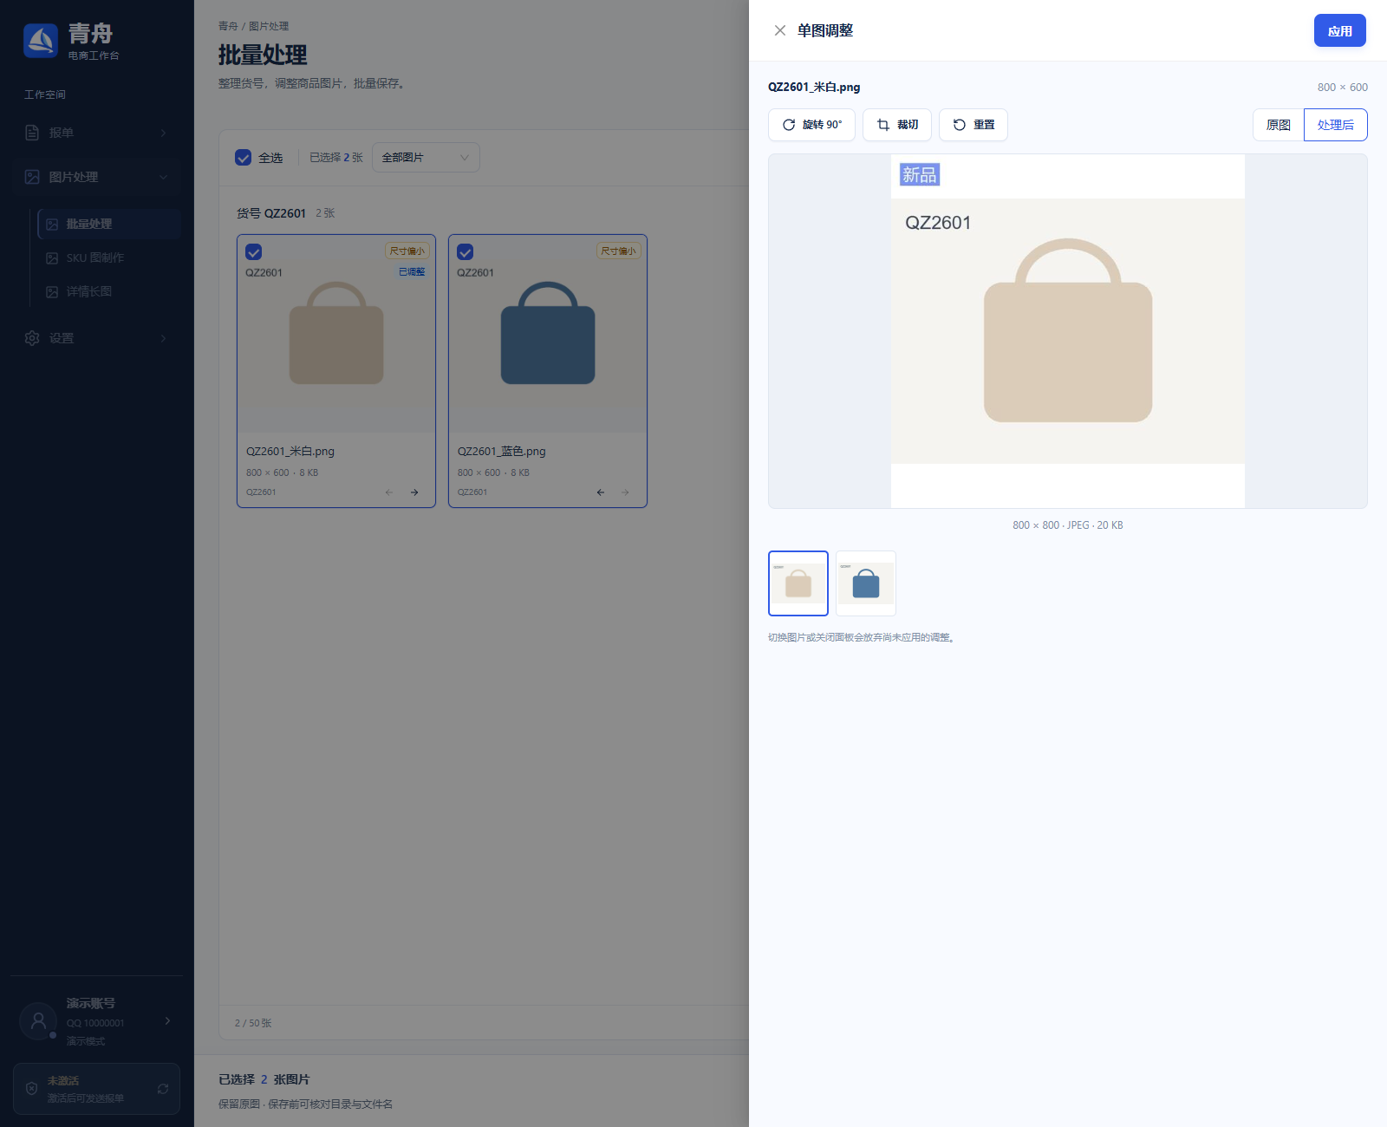
Task: Click the 旋转 90° rotate button
Action: click(x=811, y=125)
